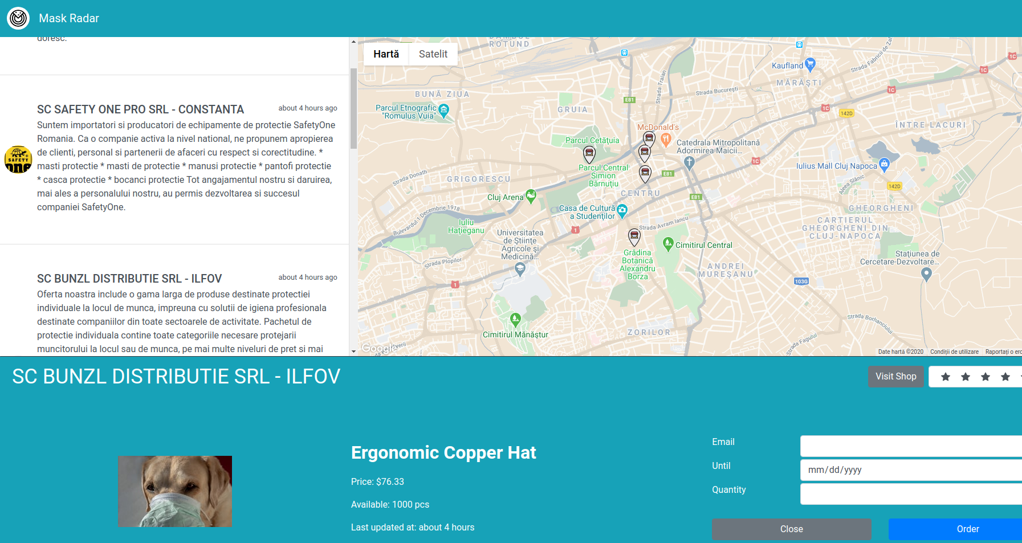Click the shop list scroll up arrow
The width and height of the screenshot is (1022, 543).
click(353, 42)
